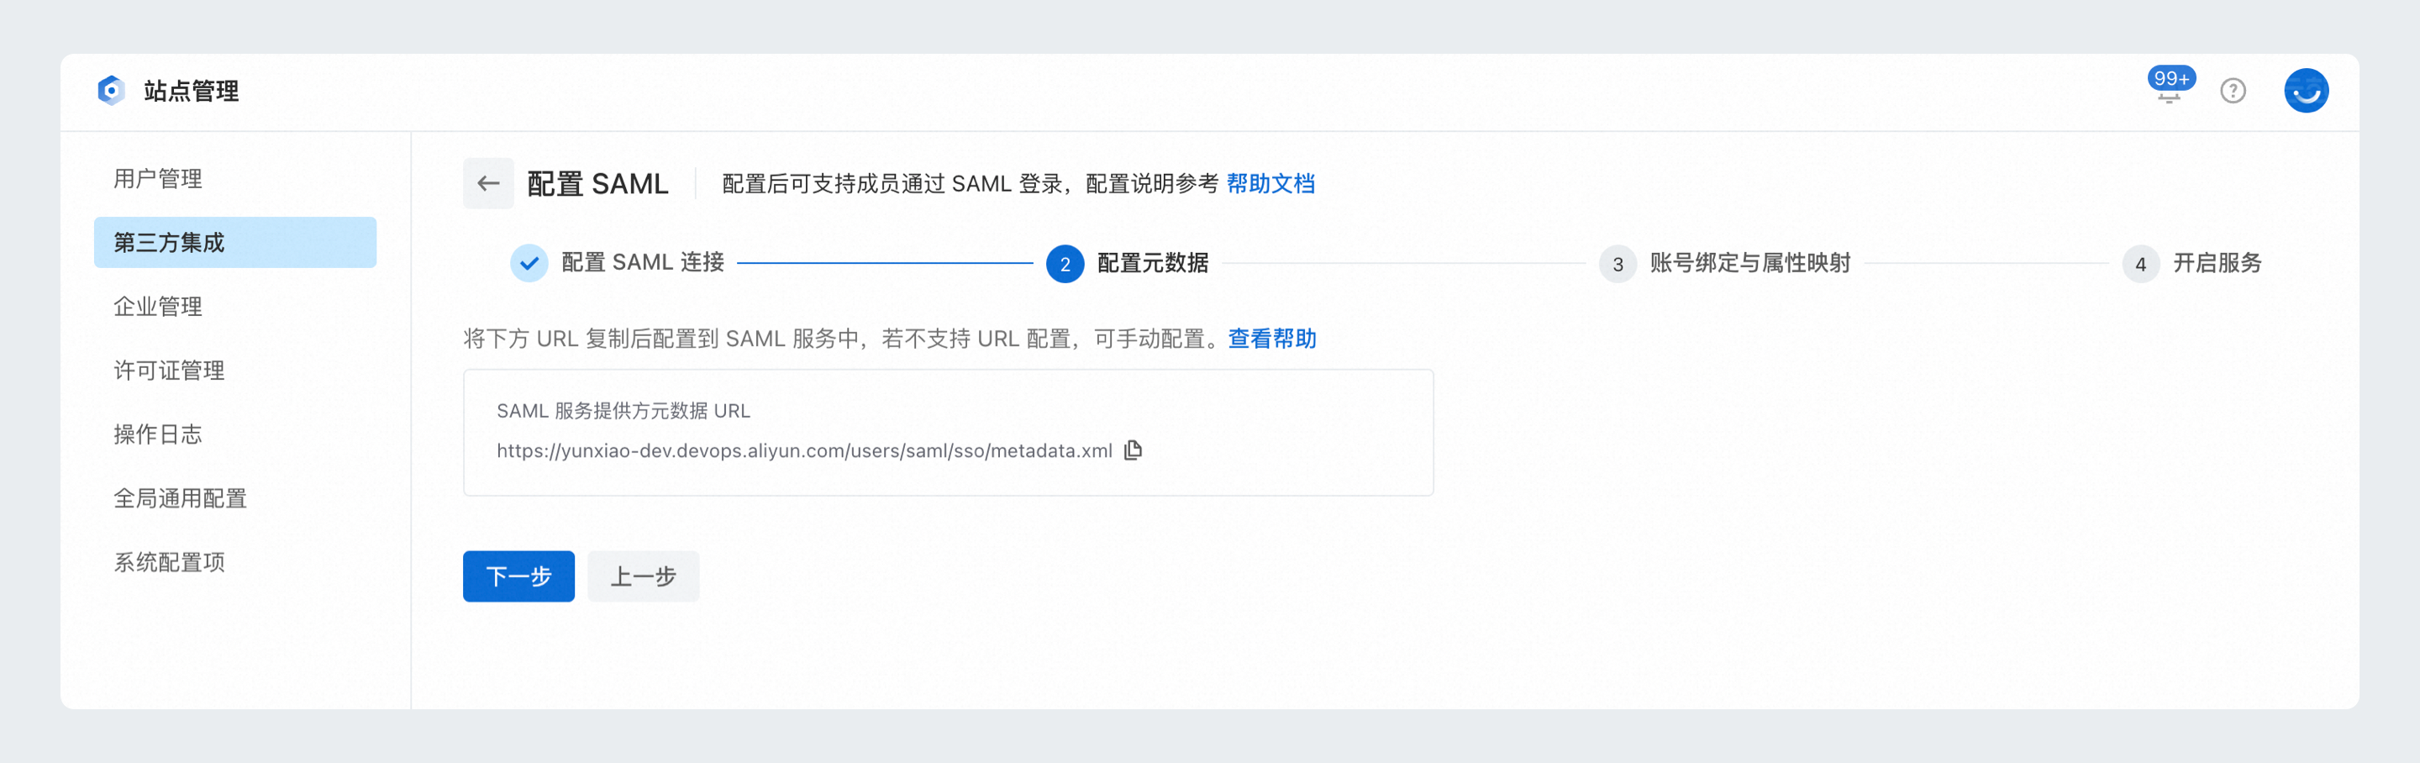This screenshot has width=2420, height=763.
Task: Click the 开启服务 step label
Action: (x=2217, y=263)
